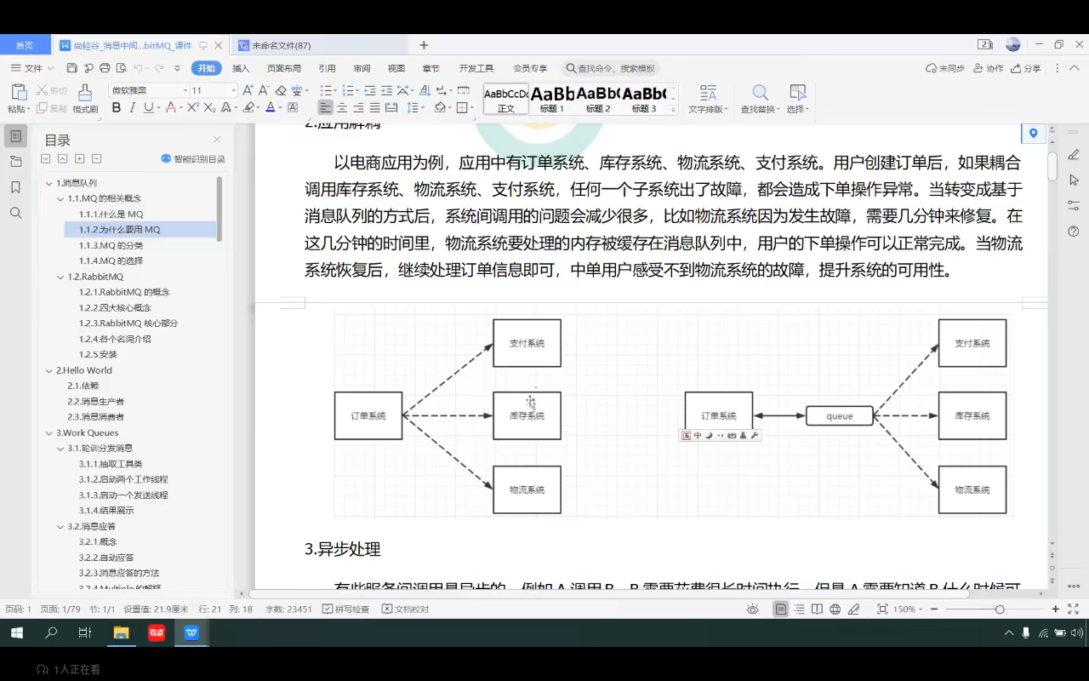This screenshot has height=681, width=1089.
Task: Click the Decrease Indent icon
Action: point(370,90)
